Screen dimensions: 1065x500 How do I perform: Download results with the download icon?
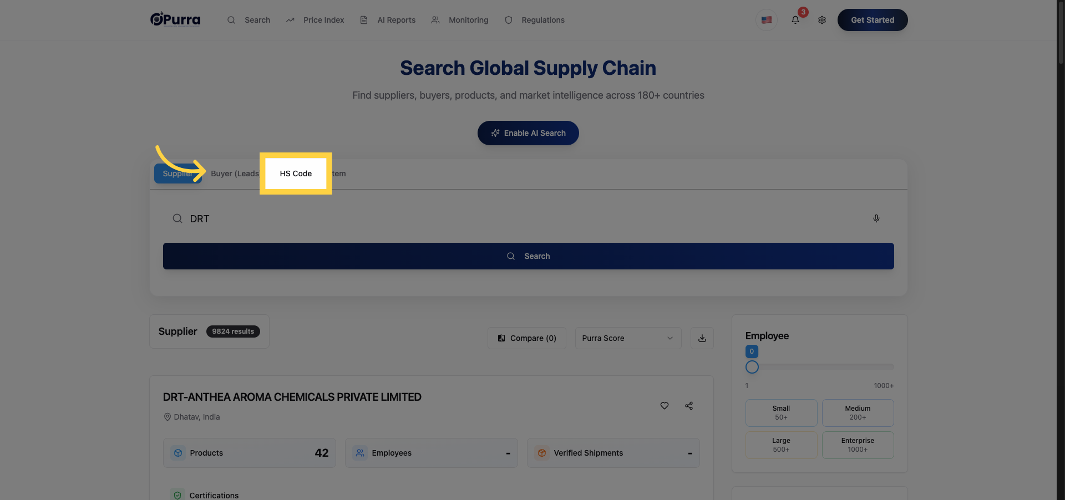click(702, 338)
